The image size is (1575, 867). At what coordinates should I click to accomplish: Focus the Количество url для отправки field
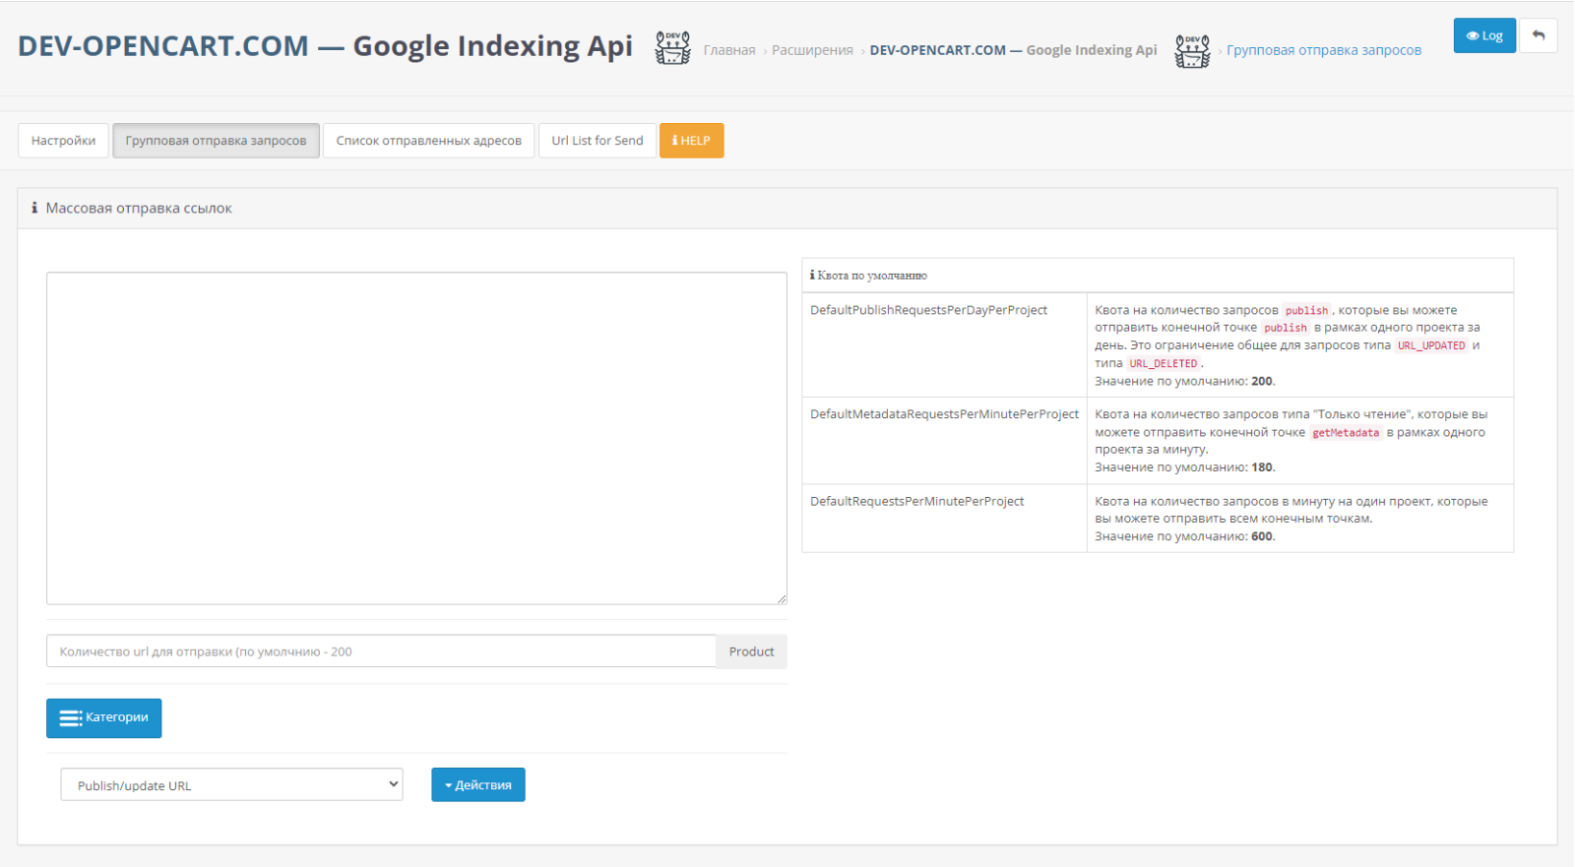point(381,651)
